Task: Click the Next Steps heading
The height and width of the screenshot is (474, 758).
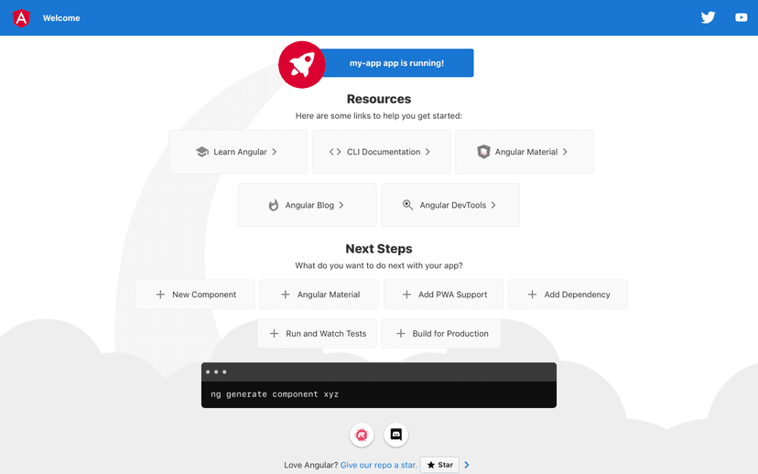Action: tap(379, 249)
